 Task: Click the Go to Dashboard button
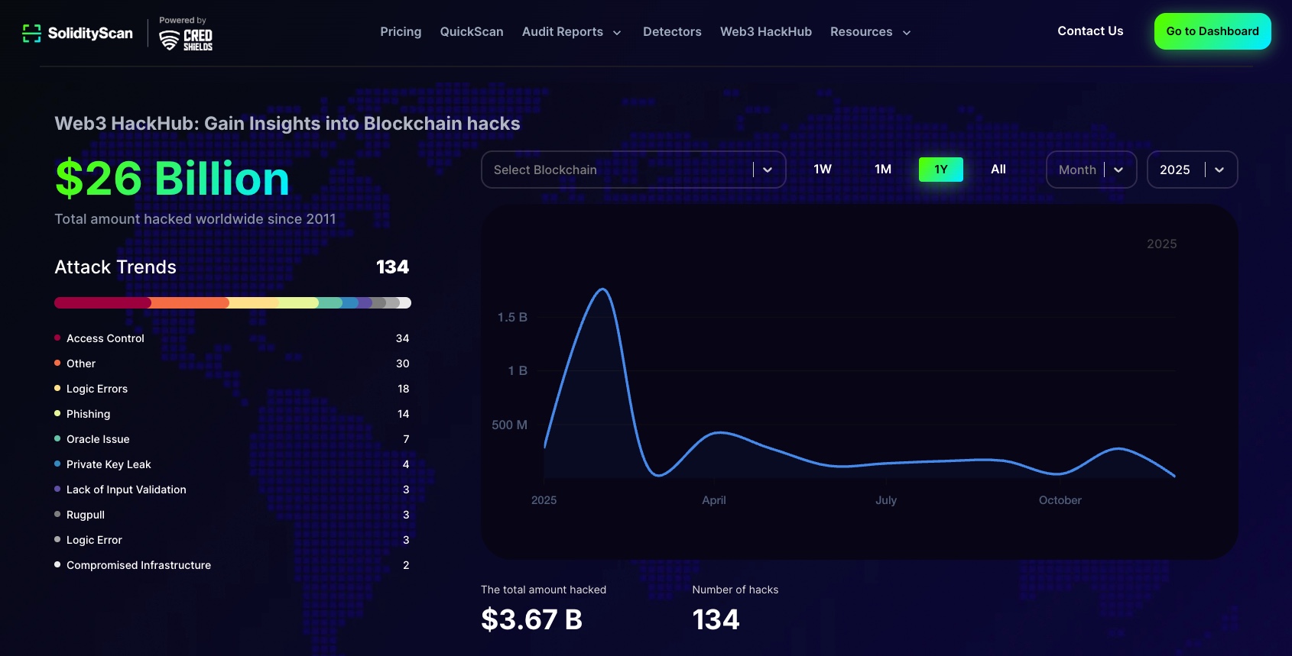point(1212,31)
